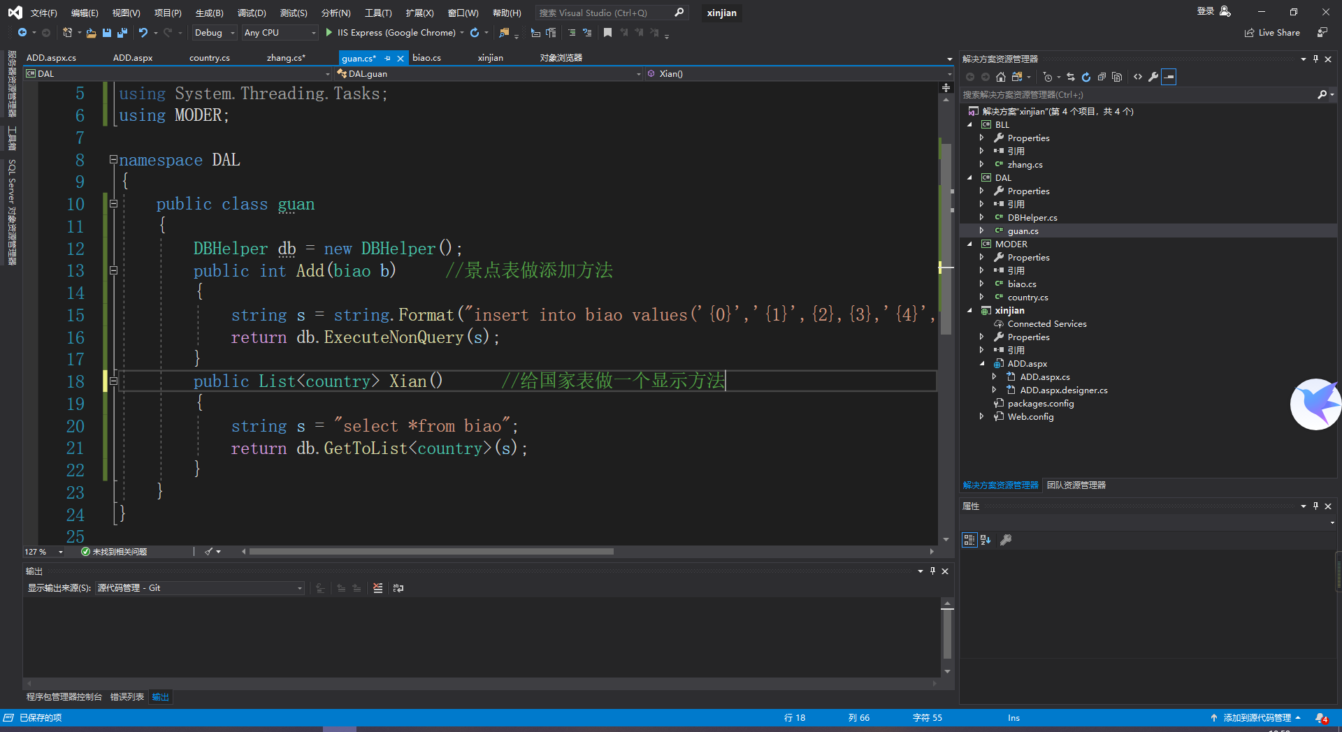Image resolution: width=1342 pixels, height=732 pixels.
Task: Collapse the ADD.aspx tree node
Action: pos(982,364)
